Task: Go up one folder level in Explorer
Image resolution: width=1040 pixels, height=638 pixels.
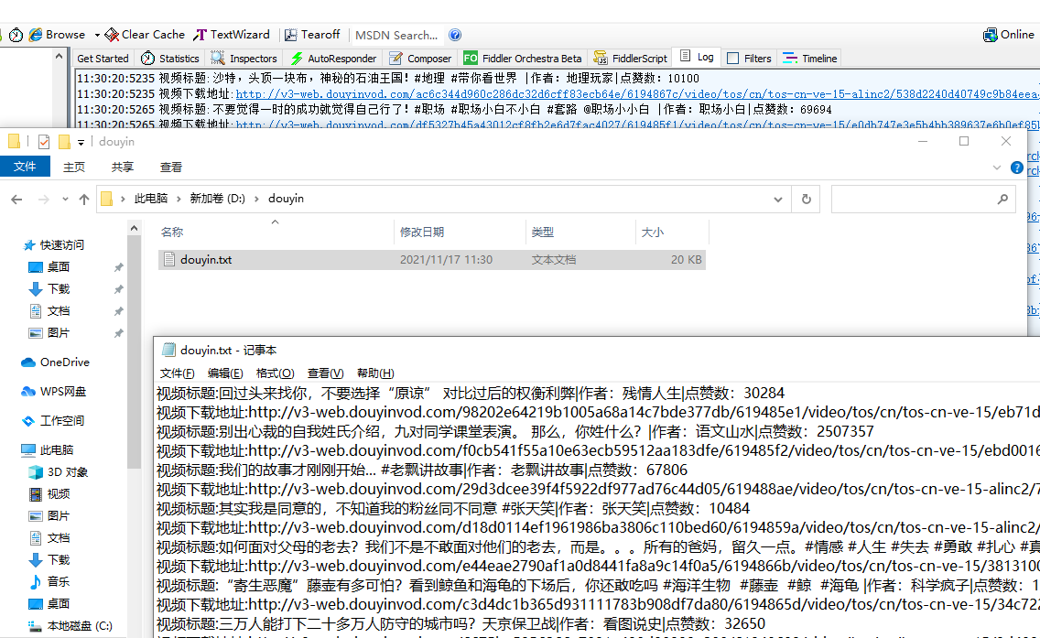Action: tap(83, 199)
